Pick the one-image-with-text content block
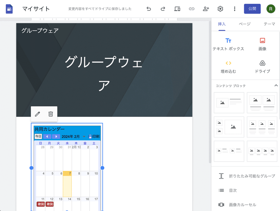280x211 pixels. coord(229,103)
